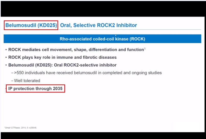Select the "ROCK plays key role" bullet
Image resolution: width=206 pixels, height=139 pixels.
click(62, 57)
